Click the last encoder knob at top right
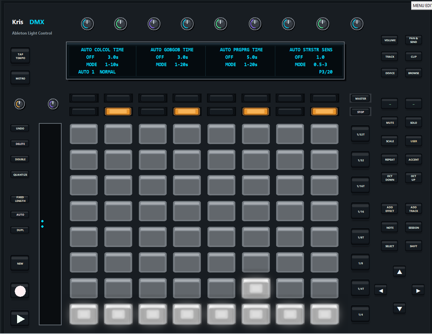Screen dimensions: 432x334 click(x=357, y=24)
